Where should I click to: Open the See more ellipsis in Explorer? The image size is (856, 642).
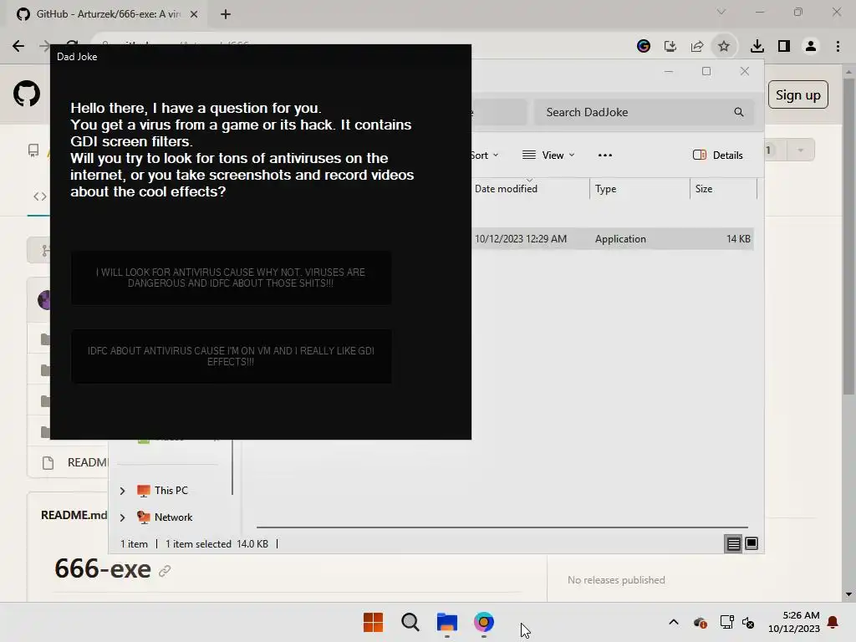point(605,155)
